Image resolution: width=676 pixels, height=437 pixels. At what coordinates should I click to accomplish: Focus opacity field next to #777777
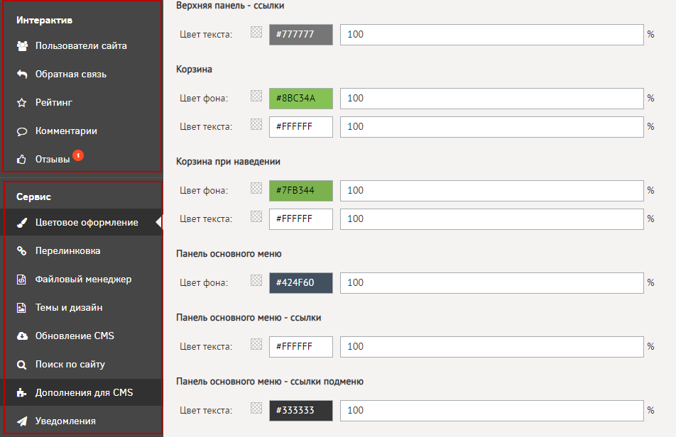(x=492, y=35)
